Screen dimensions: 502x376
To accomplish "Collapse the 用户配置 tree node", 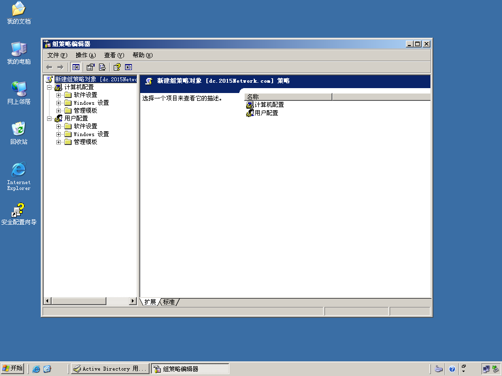I will pos(49,118).
